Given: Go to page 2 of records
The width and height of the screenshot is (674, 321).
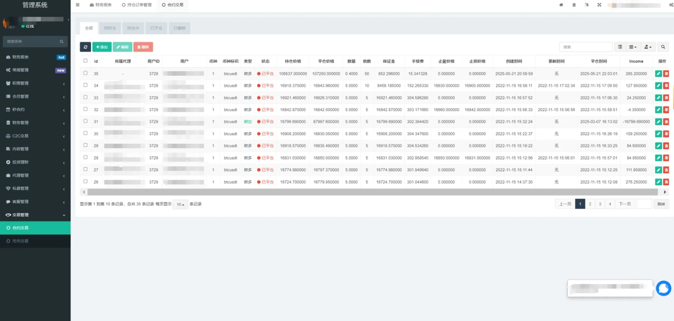Looking at the screenshot, I should [590, 204].
